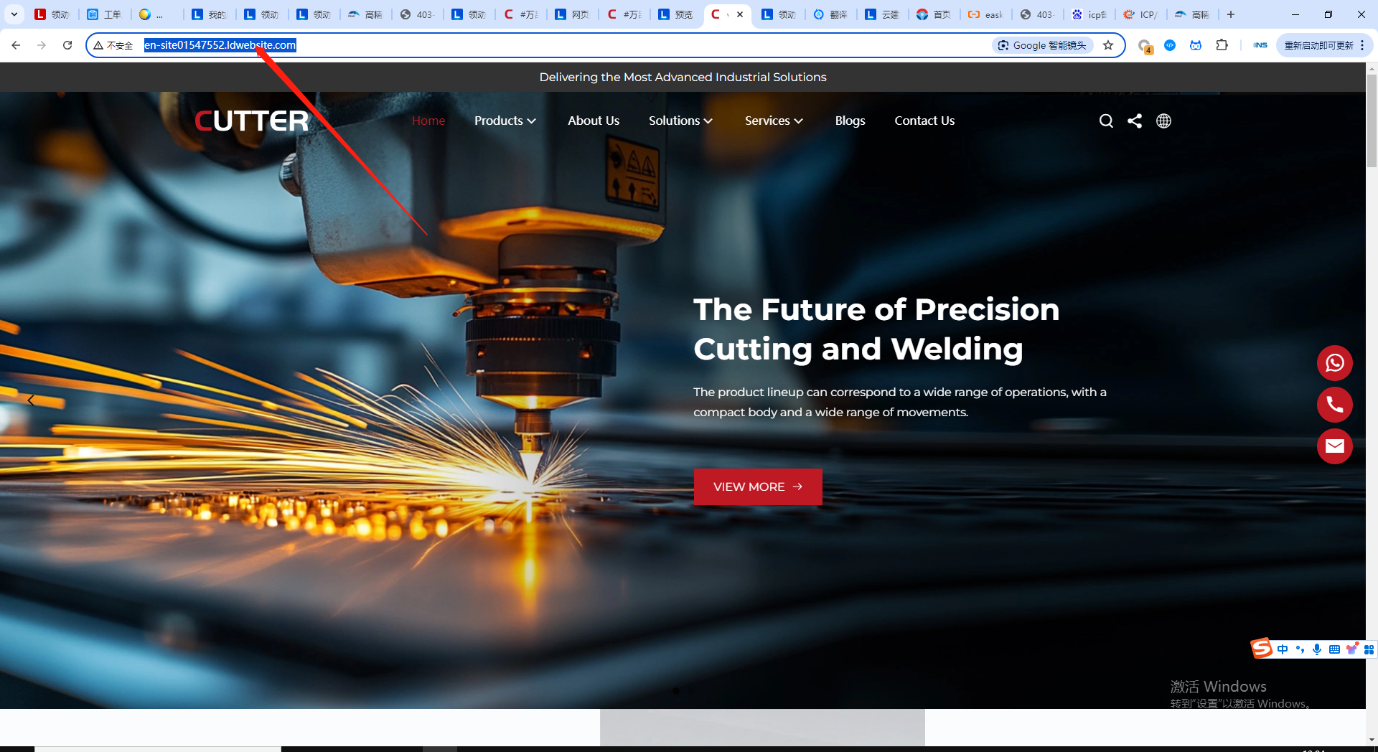The image size is (1378, 752).
Task: Click the red email floating button
Action: [1334, 446]
